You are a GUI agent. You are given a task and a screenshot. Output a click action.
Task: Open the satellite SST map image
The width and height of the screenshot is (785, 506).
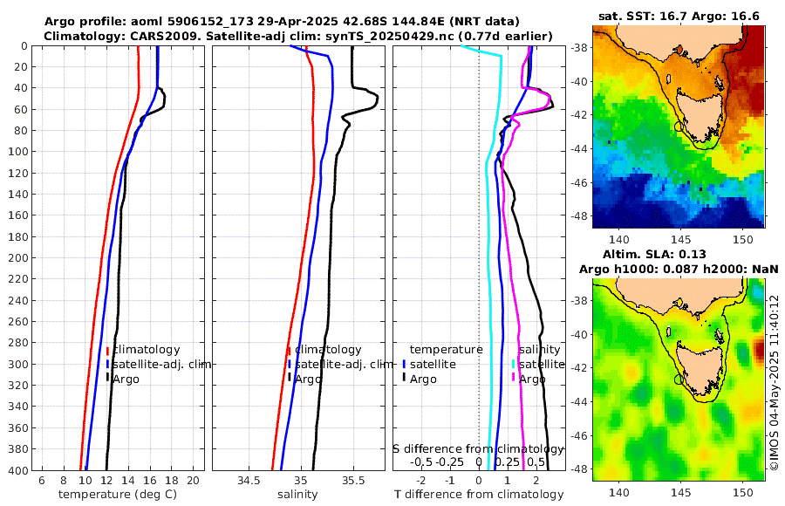(x=679, y=126)
